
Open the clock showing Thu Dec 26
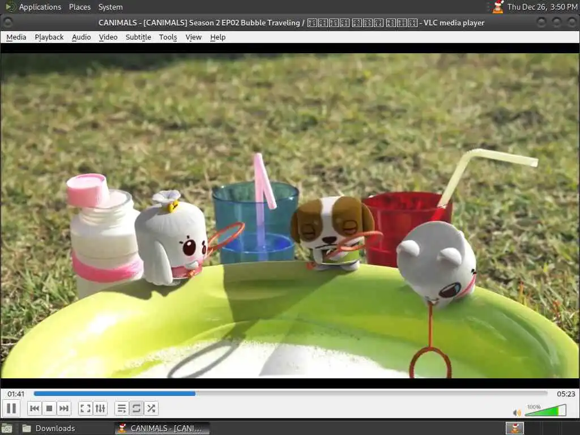(542, 7)
